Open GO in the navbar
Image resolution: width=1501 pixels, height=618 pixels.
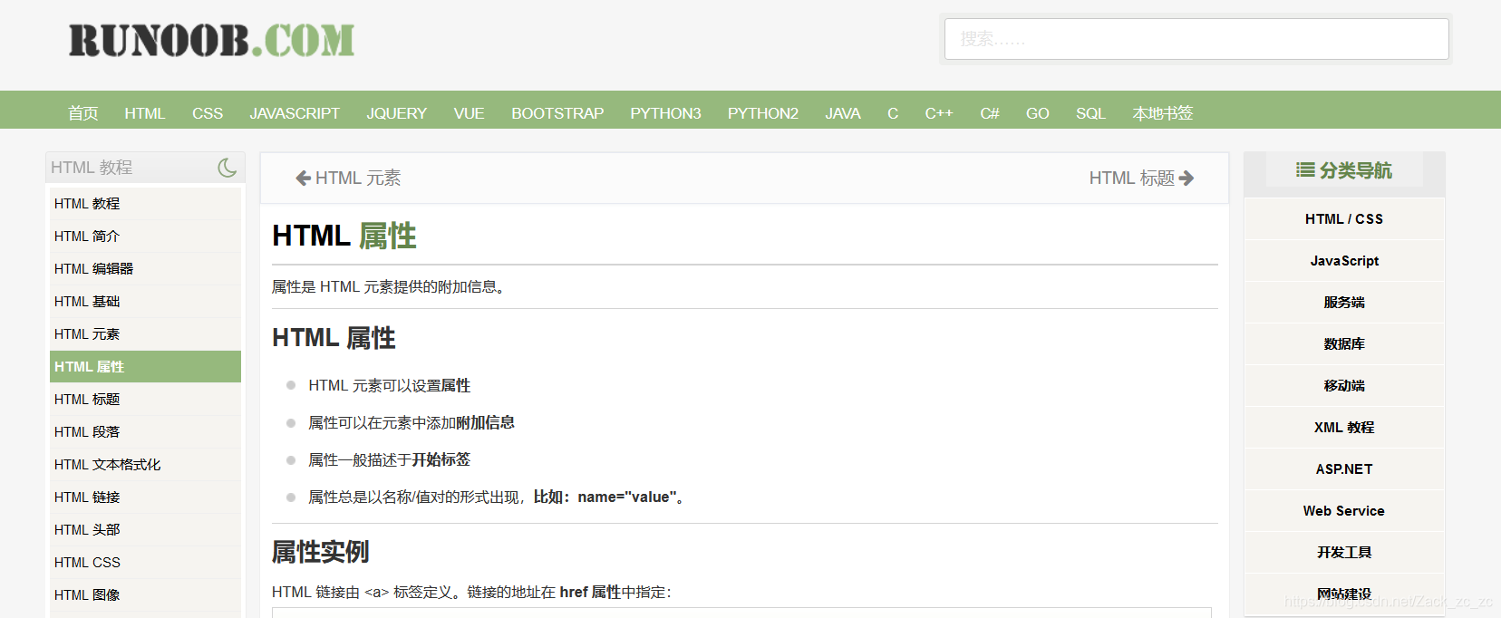click(x=1038, y=113)
